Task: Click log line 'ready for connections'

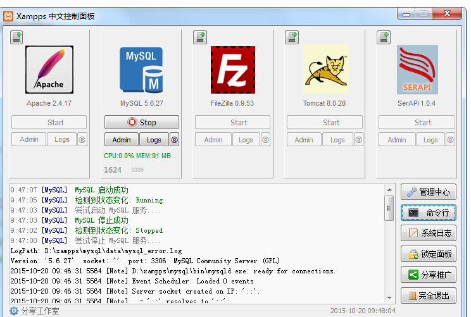Action: 173,271
